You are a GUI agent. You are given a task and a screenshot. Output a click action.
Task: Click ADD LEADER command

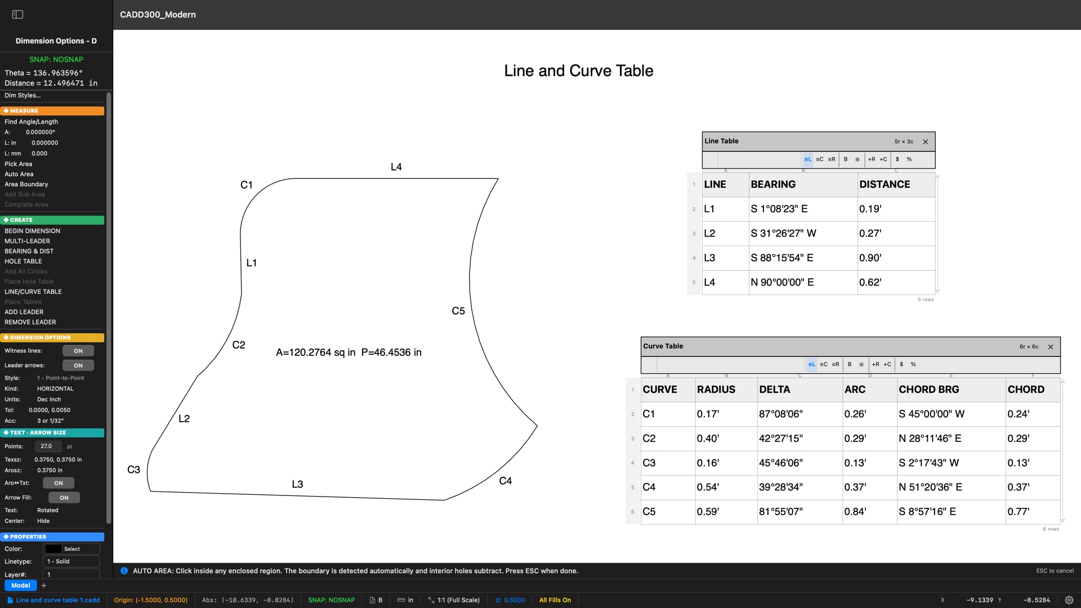[24, 312]
